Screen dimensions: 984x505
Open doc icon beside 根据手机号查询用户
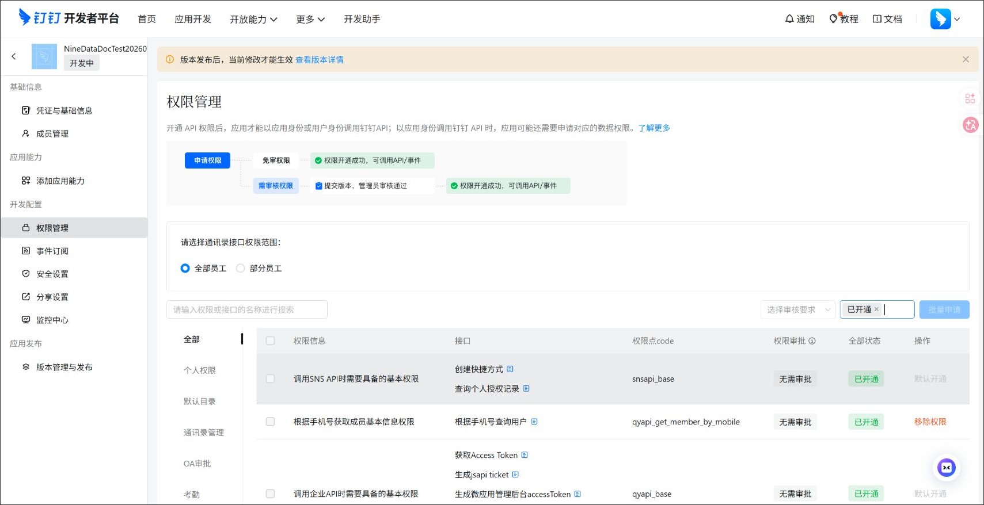(534, 422)
